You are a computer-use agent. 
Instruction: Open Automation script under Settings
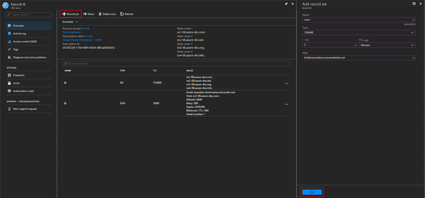click(28, 91)
